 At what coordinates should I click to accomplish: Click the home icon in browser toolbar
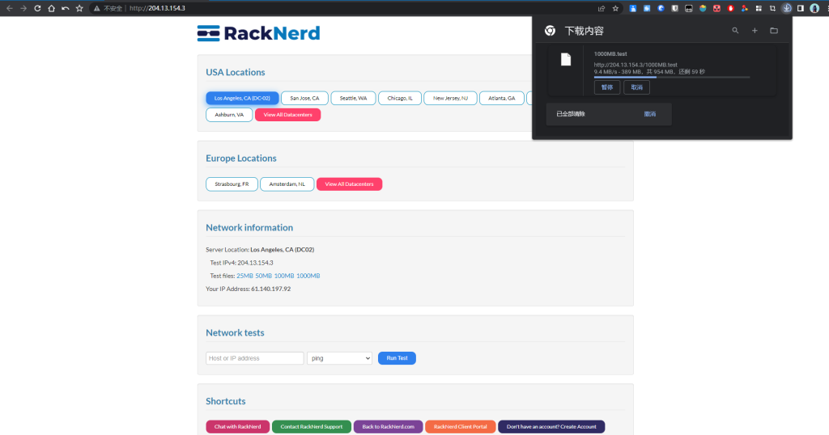tap(51, 8)
